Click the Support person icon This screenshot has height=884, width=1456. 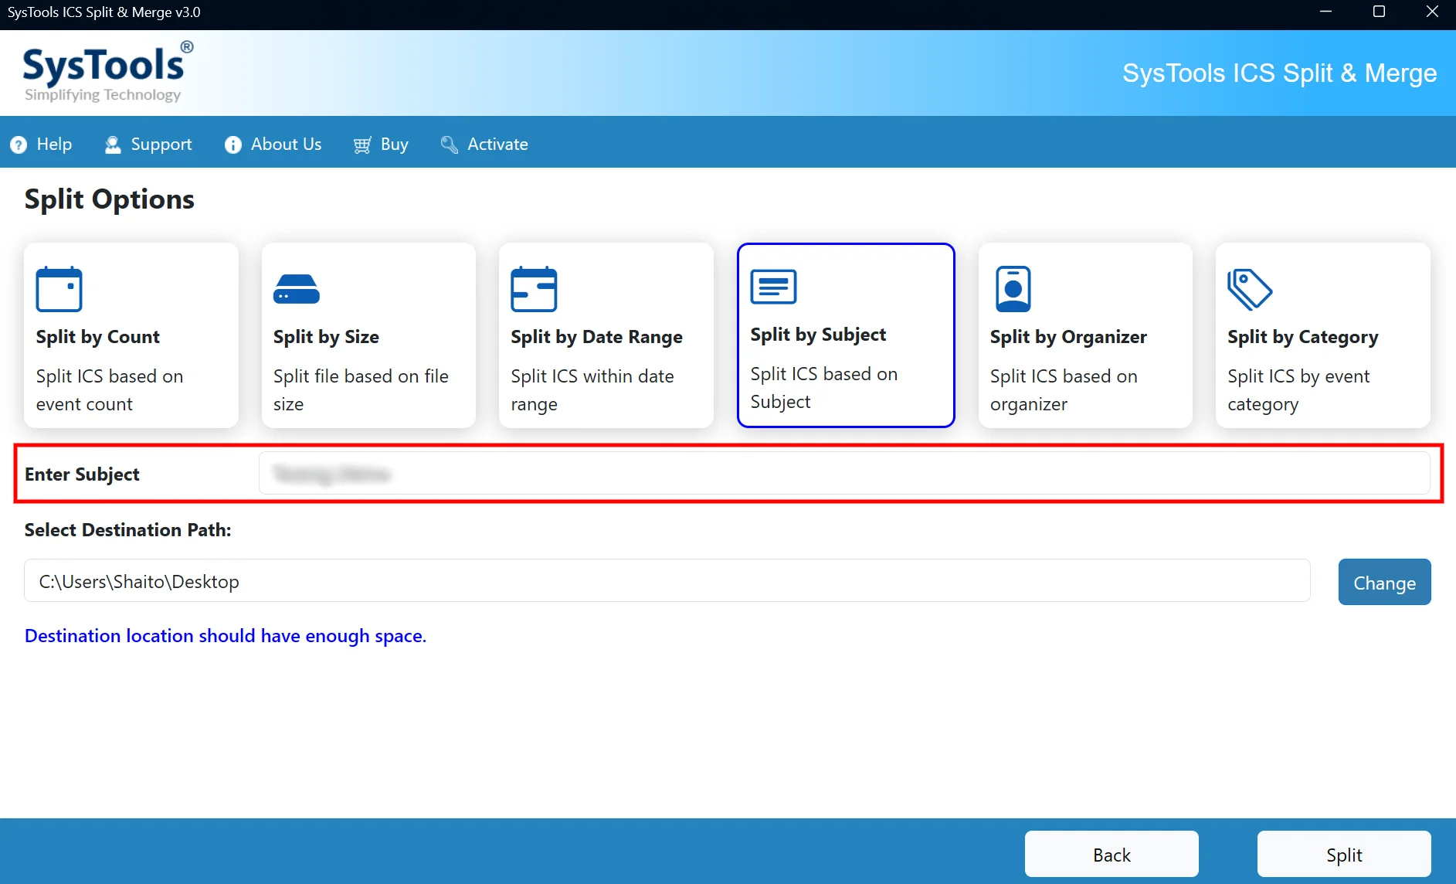[113, 144]
